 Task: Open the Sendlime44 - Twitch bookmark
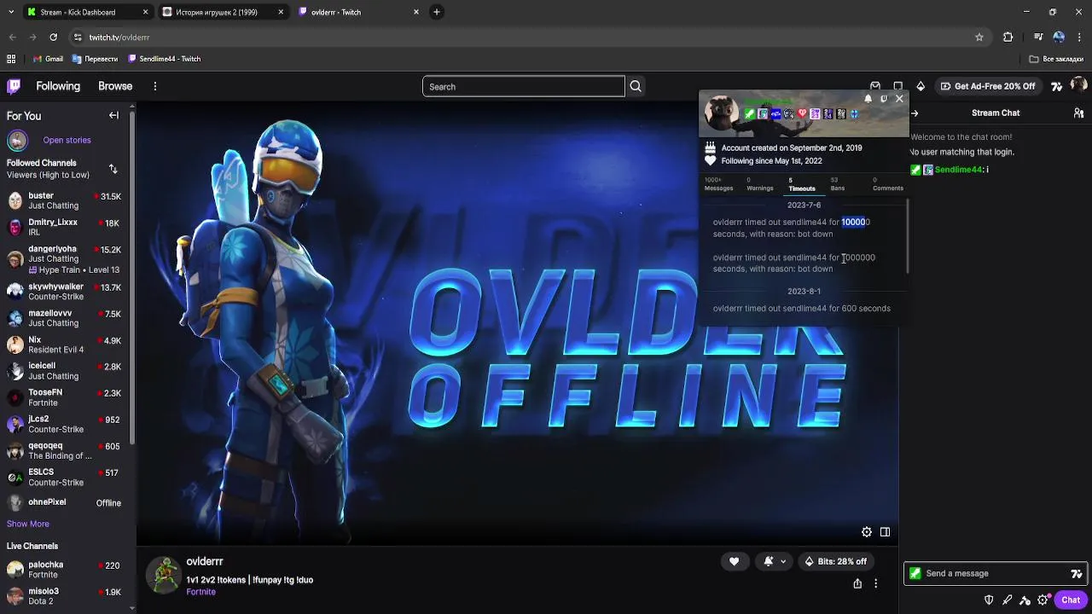click(x=165, y=59)
